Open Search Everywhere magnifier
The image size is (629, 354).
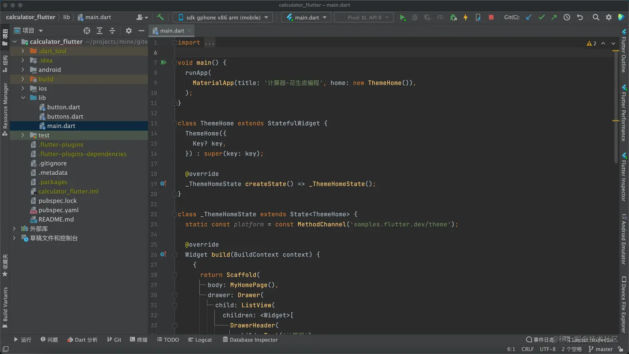tap(596, 17)
